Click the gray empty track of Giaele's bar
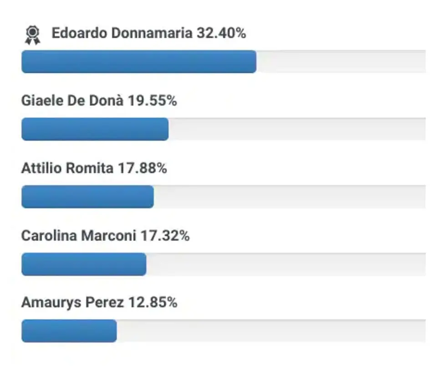The height and width of the screenshot is (384, 437). [x=297, y=129]
